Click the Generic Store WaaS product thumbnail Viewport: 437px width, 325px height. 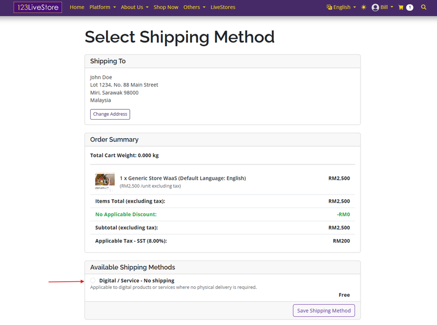click(104, 181)
